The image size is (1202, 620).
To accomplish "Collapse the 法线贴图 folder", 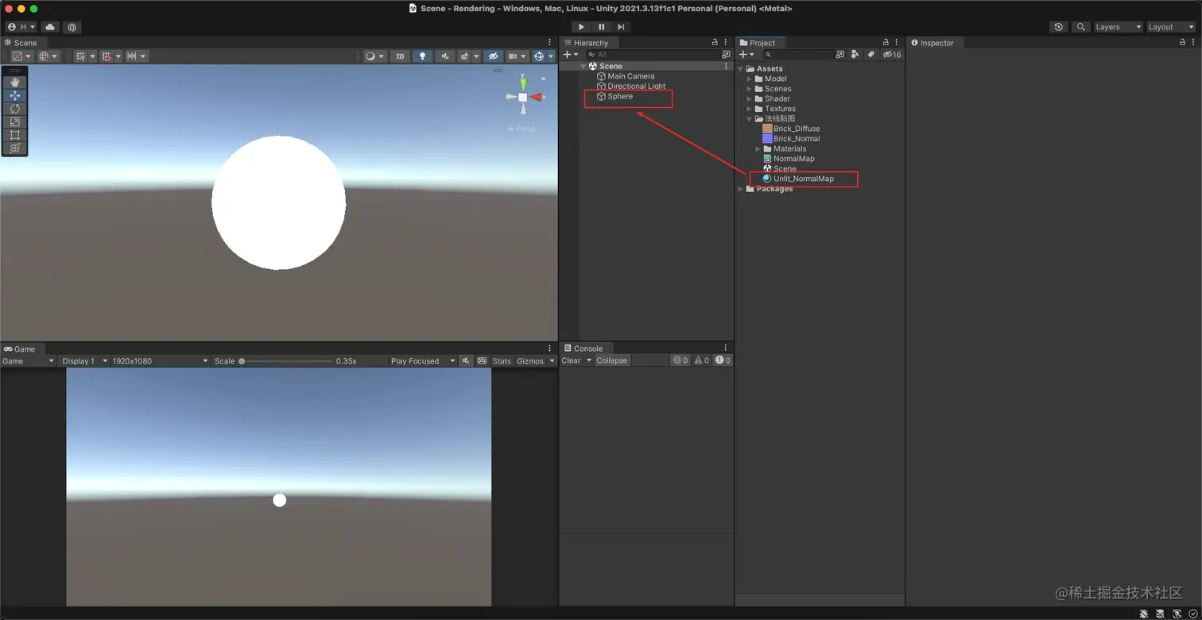I will [750, 119].
